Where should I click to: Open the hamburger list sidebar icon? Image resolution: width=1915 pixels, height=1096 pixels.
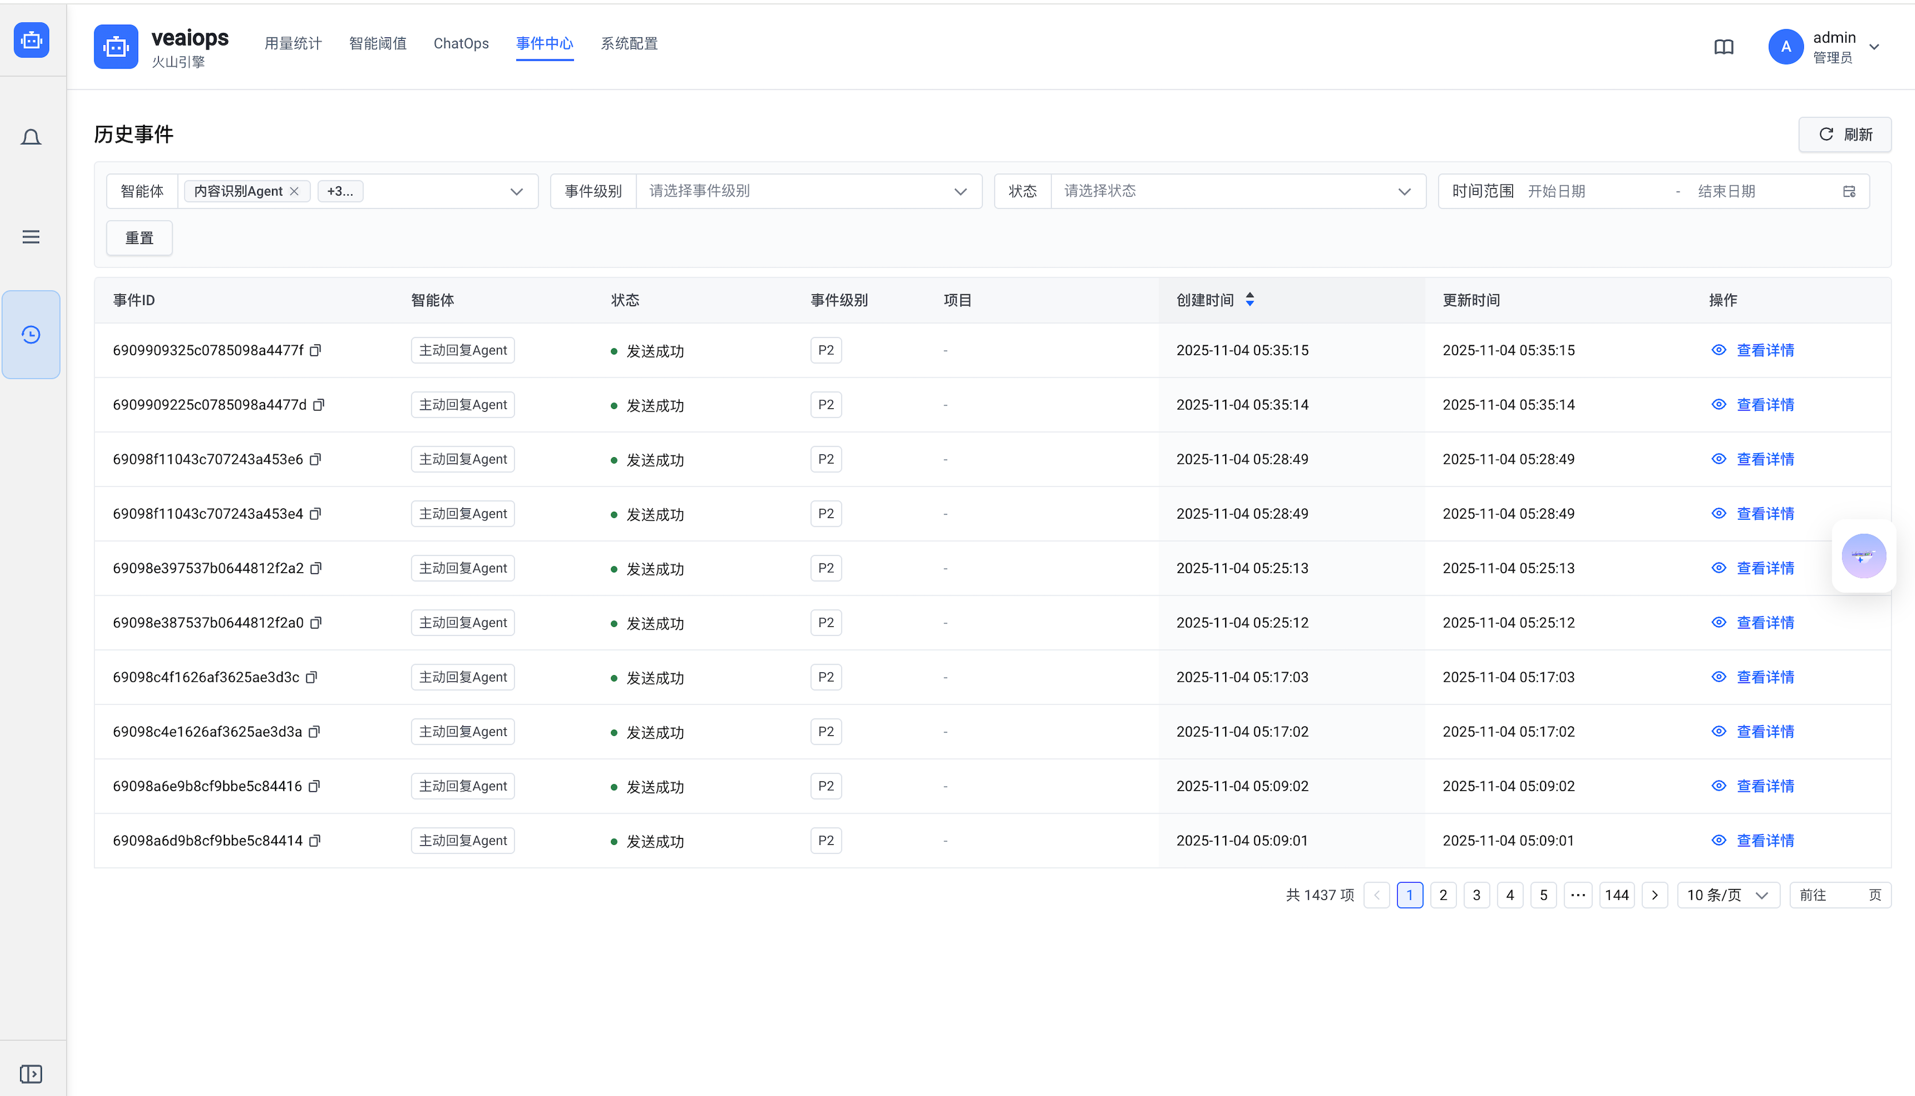[31, 237]
